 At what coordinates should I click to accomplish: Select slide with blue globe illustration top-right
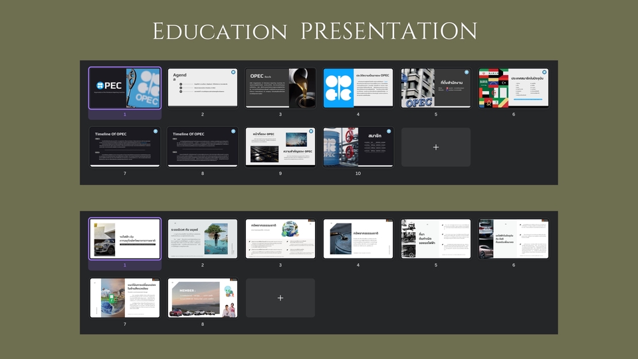pos(280,239)
